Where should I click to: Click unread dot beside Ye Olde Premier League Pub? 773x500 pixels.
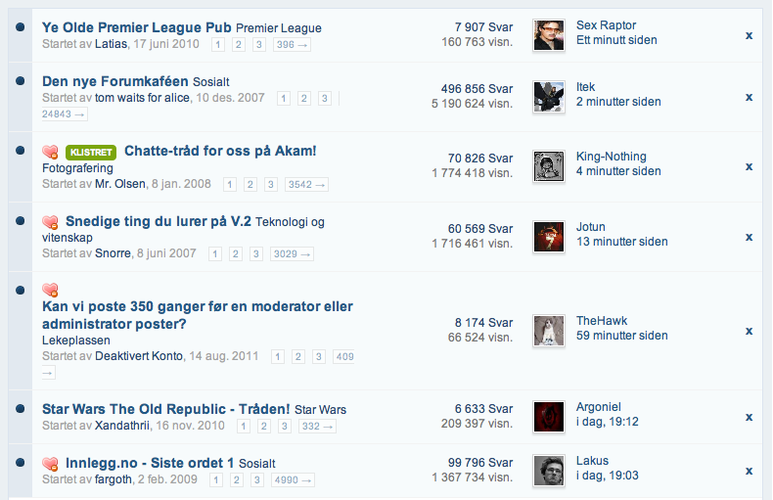click(21, 27)
